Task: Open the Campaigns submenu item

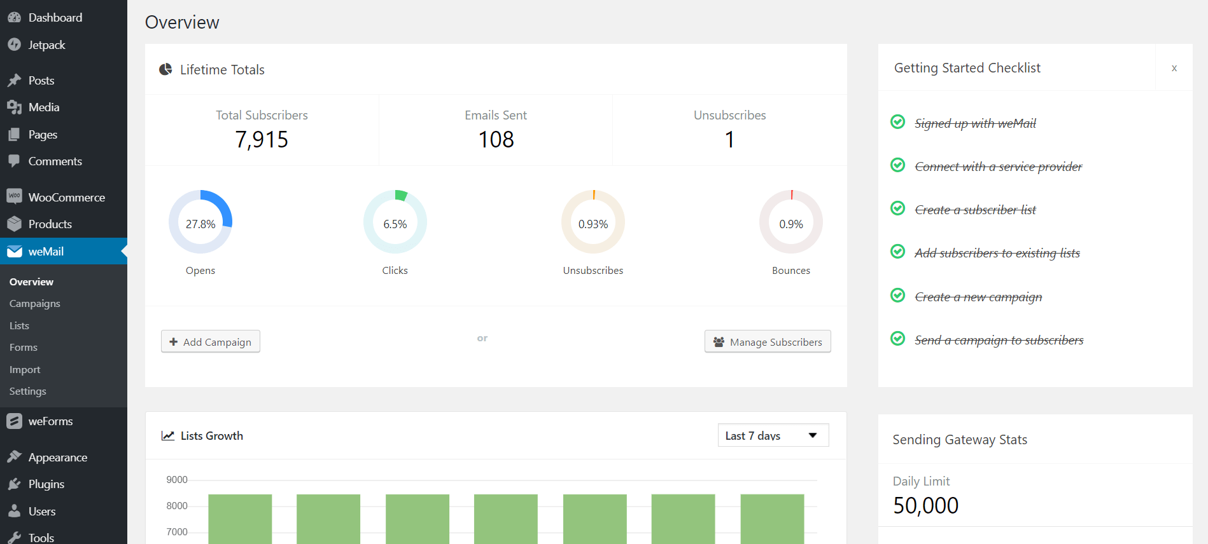Action: coord(35,304)
